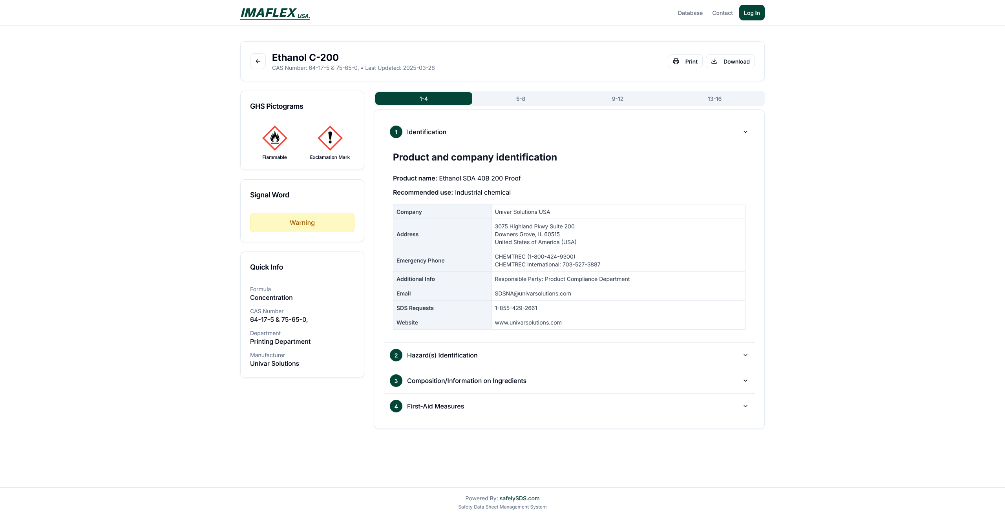Click the section 1 Identification number badge
Viewport: 1005px width, 516px height.
pos(396,132)
